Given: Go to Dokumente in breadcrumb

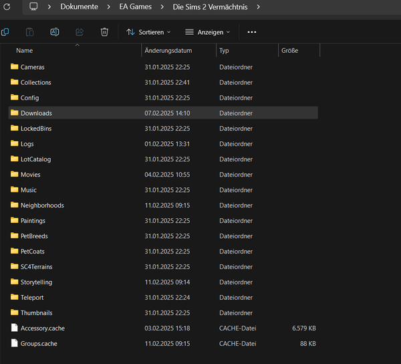Looking at the screenshot, I should coord(79,7).
